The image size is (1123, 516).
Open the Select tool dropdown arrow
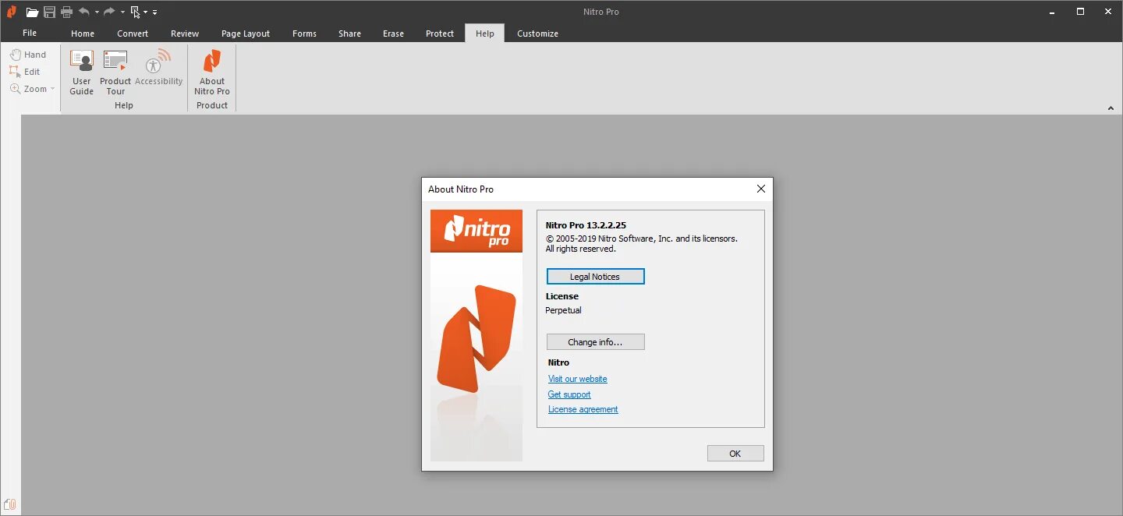(146, 12)
